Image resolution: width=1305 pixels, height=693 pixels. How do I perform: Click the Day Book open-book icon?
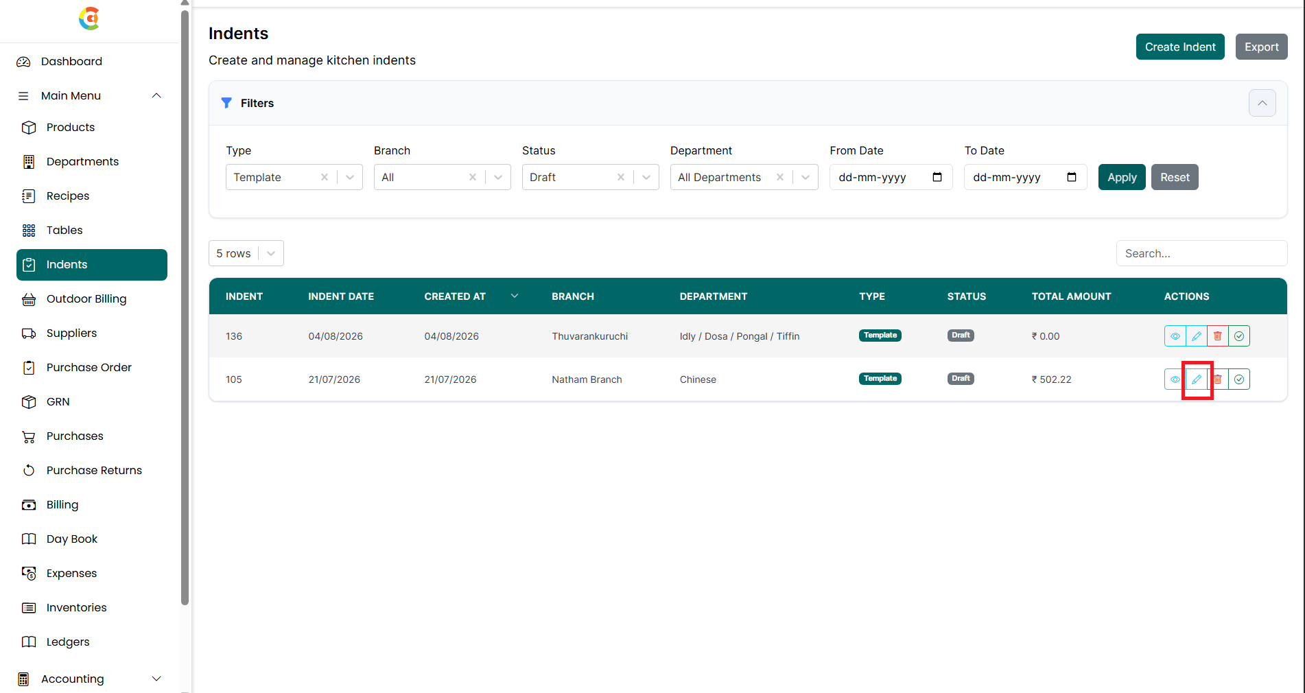tap(29, 539)
